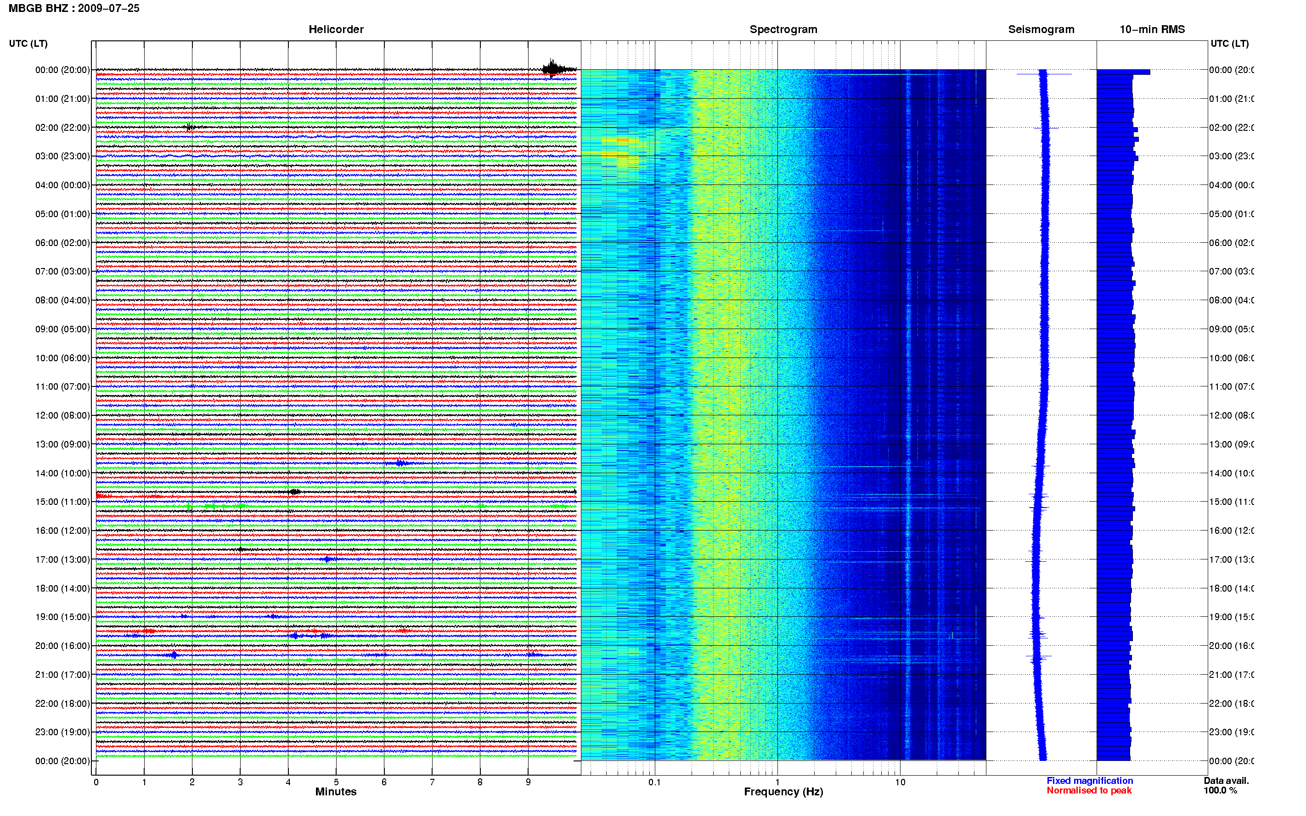1306x816 pixels.
Task: Click the blue event burst near 13:40 trace
Action: tap(400, 463)
